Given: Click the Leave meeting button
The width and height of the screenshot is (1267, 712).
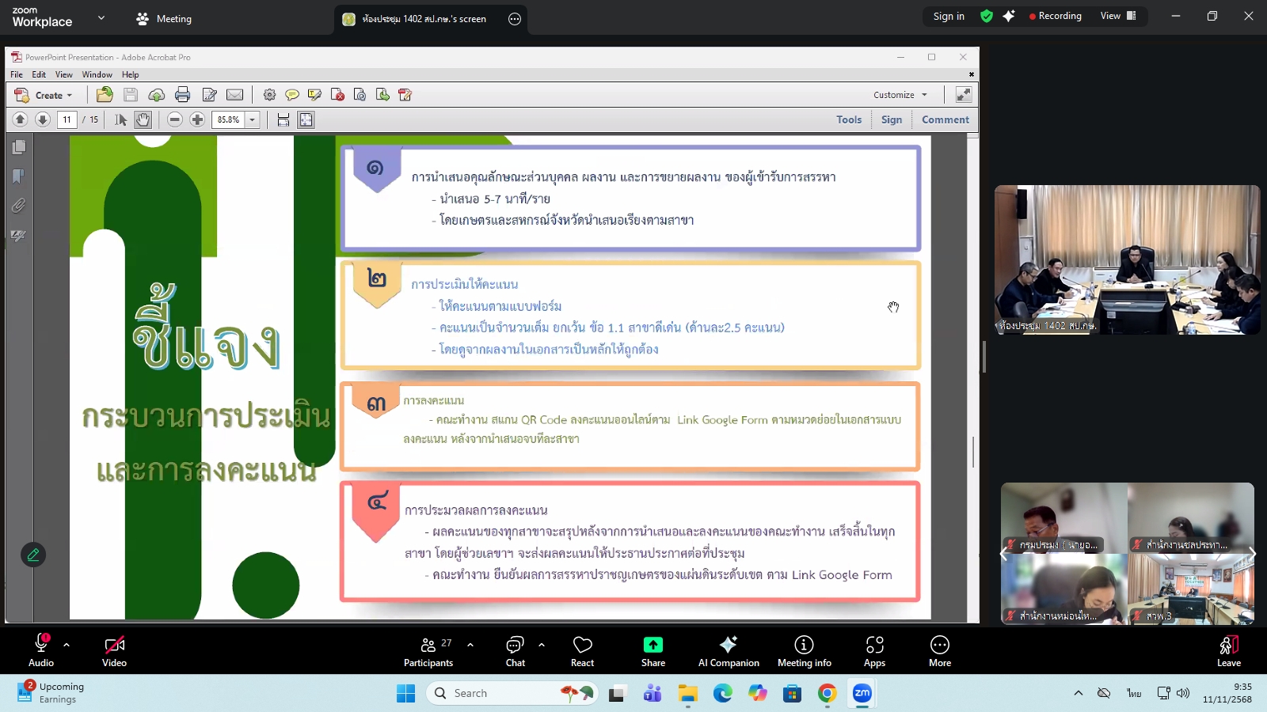Looking at the screenshot, I should [x=1228, y=651].
